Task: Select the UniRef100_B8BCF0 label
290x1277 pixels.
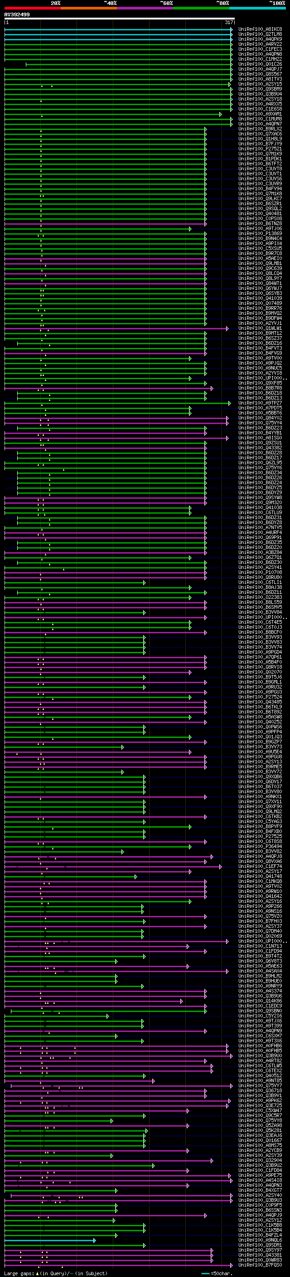Action: pyautogui.click(x=260, y=632)
